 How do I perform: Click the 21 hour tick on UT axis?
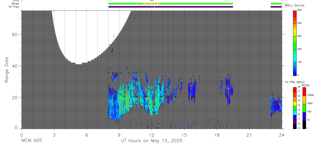pyautogui.click(x=249, y=135)
